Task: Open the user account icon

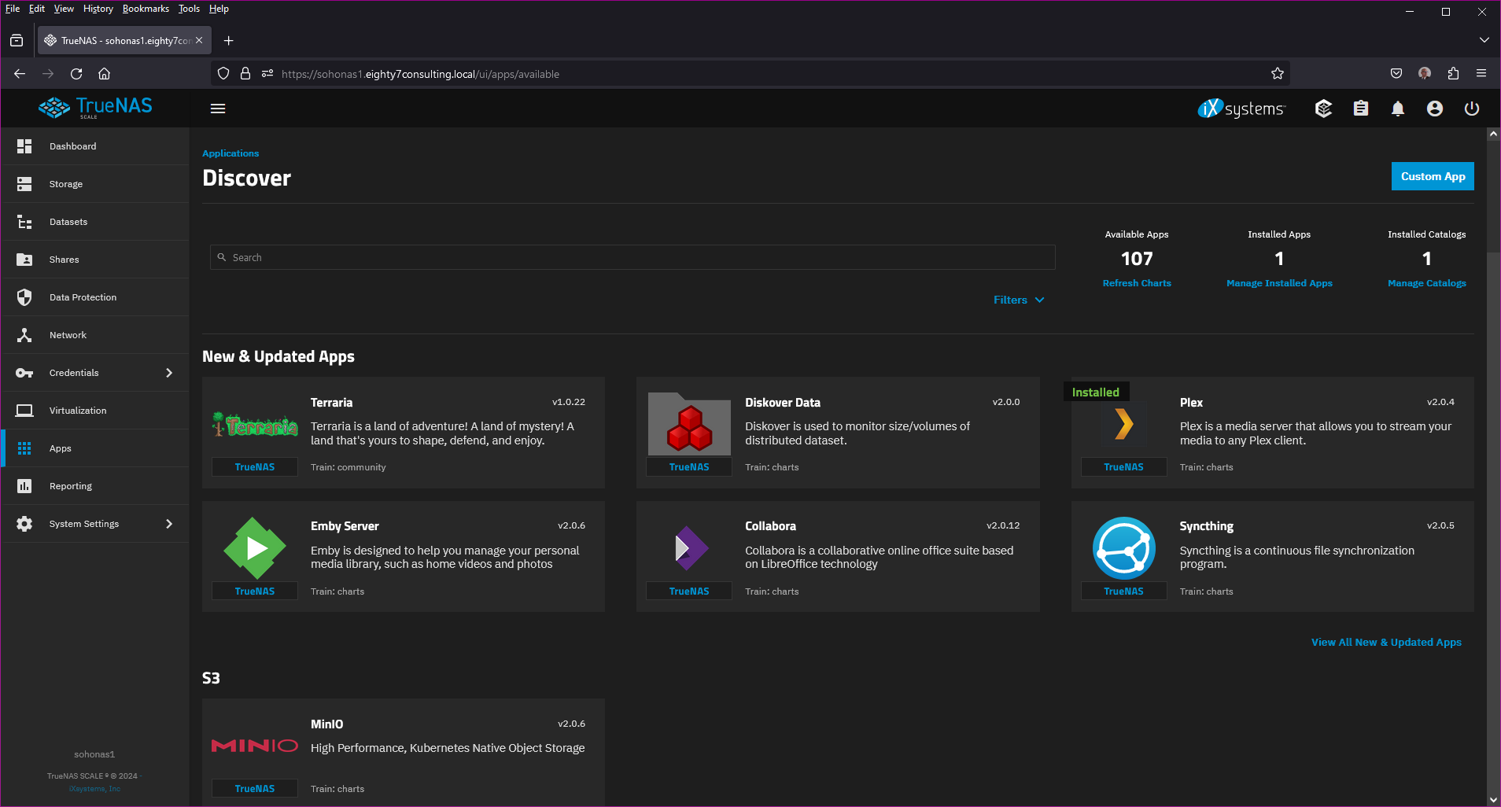Action: tap(1435, 109)
